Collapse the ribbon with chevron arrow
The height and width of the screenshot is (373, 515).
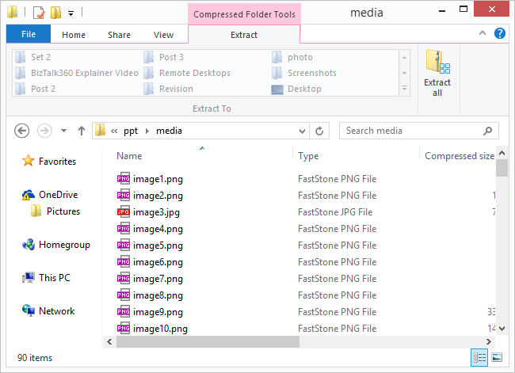pyautogui.click(x=483, y=33)
